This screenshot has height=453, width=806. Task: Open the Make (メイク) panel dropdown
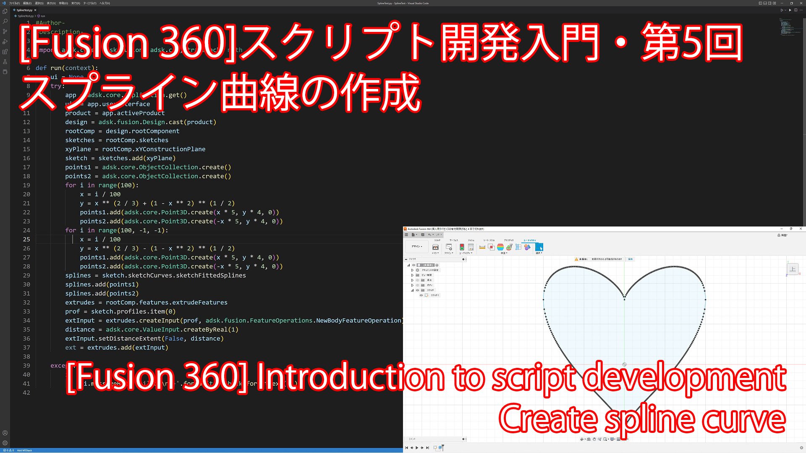(x=435, y=253)
